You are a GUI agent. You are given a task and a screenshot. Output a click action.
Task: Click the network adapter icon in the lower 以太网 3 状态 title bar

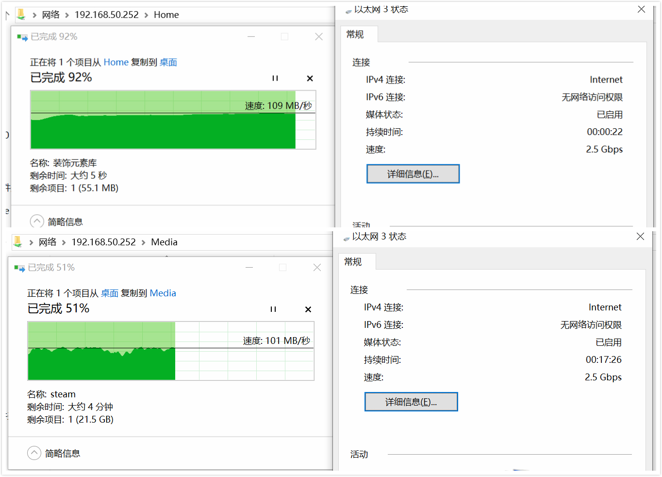346,236
